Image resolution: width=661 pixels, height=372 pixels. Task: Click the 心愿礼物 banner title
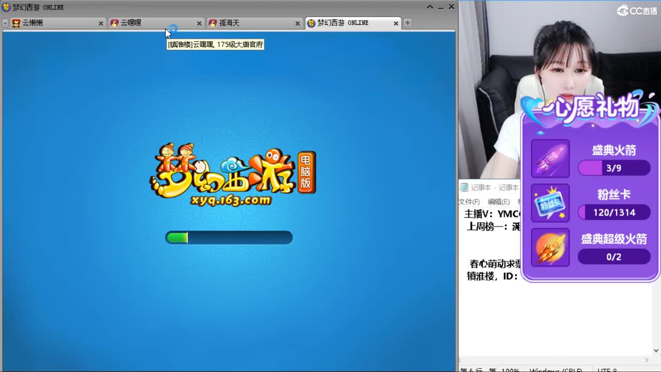(x=591, y=109)
